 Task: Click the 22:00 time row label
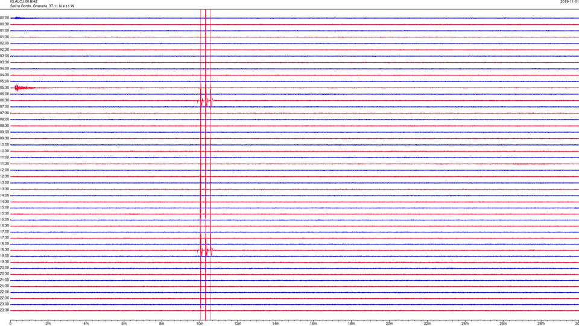[x=4, y=292]
